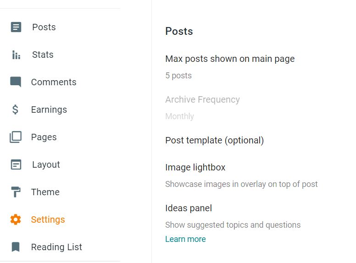Viewport: 356px width, 263px height.
Task: Click the Comments speech bubble icon
Action: 16,82
